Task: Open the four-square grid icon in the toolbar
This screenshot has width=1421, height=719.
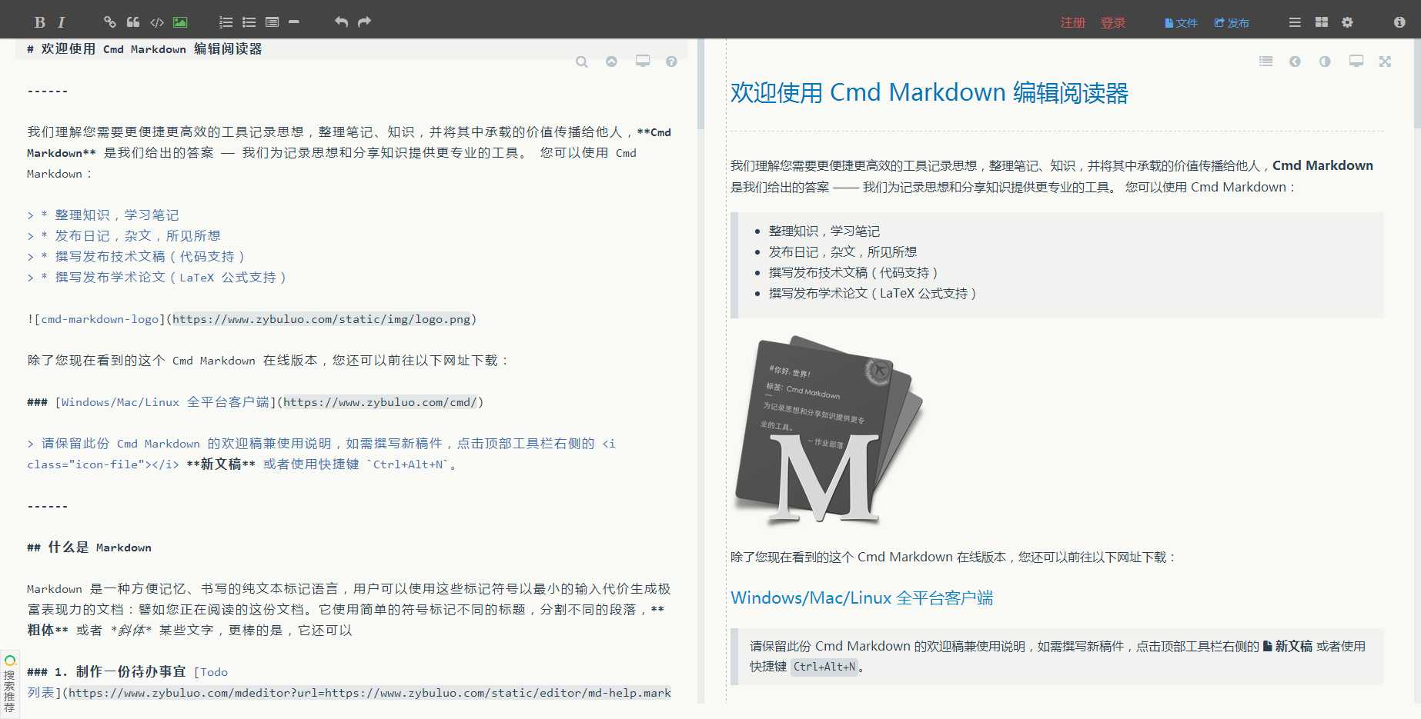Action: tap(1322, 22)
